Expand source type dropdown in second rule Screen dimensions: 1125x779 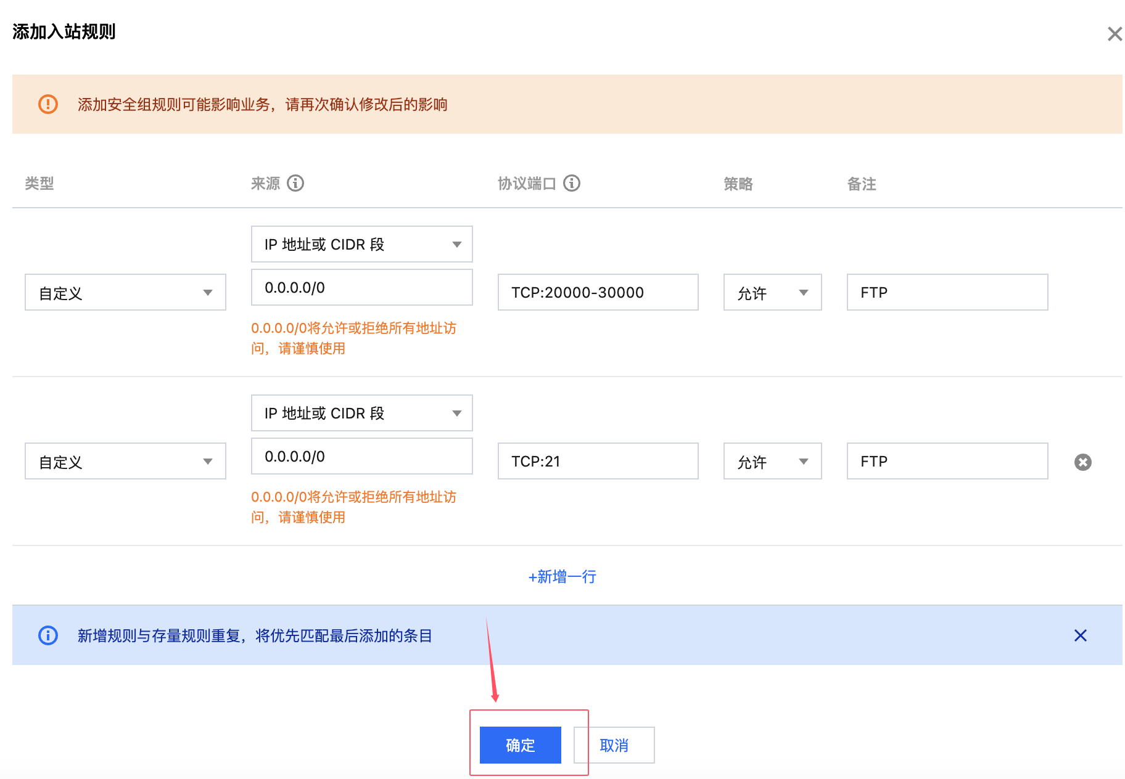(362, 413)
